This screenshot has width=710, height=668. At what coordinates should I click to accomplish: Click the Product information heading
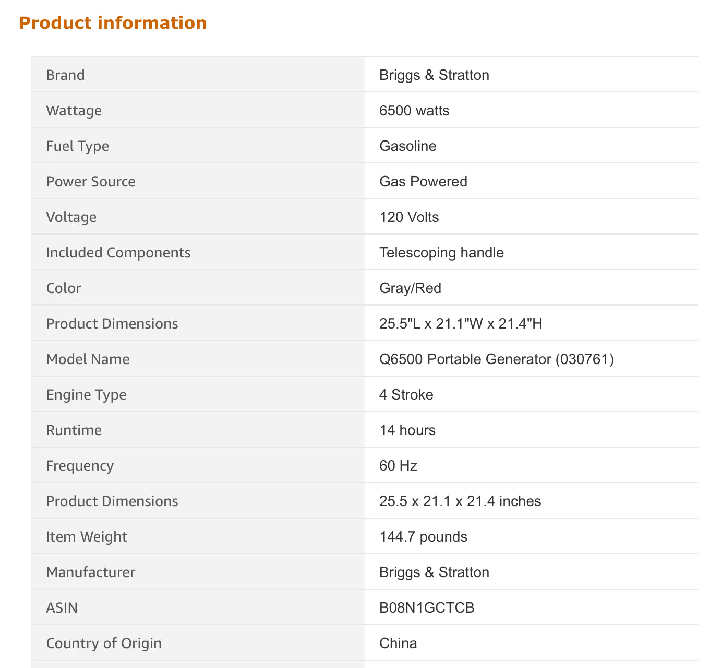[x=113, y=23]
